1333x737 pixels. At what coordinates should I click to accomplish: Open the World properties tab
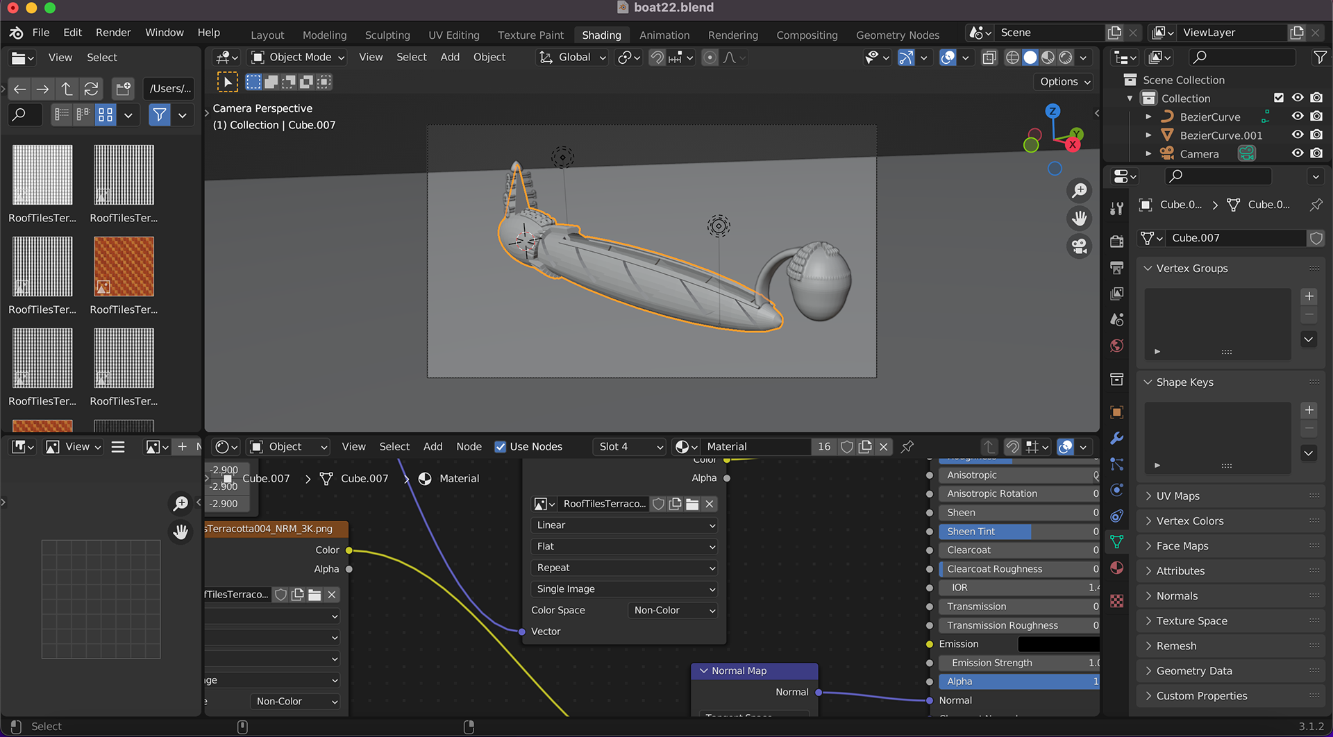(1116, 346)
